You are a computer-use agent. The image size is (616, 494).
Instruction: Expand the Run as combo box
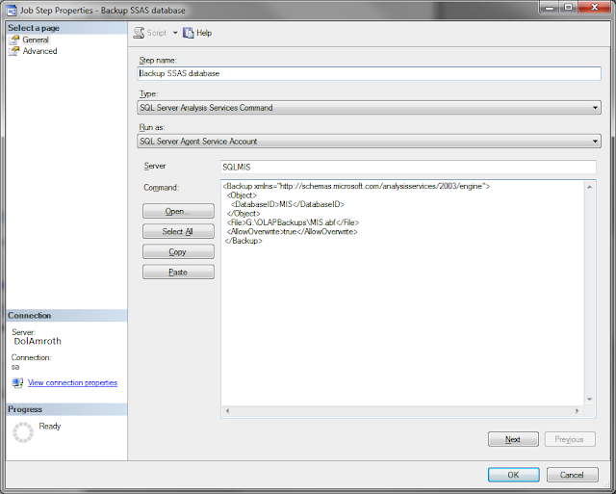tap(595, 142)
